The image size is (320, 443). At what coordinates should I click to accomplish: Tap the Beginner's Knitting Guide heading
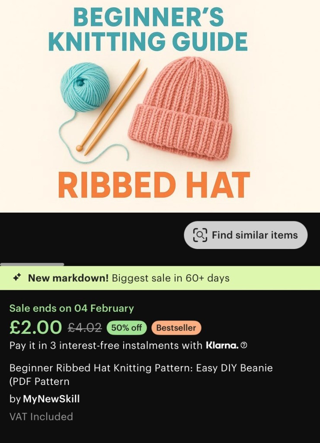coord(148,30)
